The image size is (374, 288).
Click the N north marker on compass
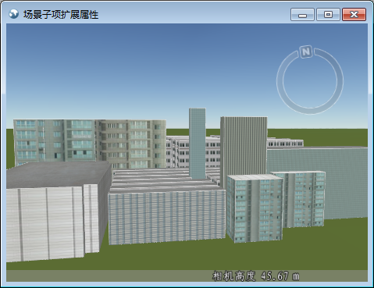pos(306,52)
